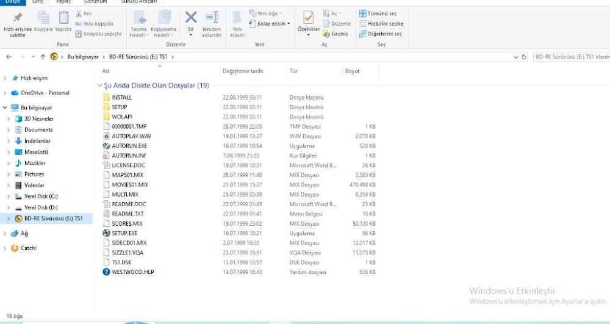Viewport: 610px width, 324px height.
Task: Select İndirilenler (Downloads) in sidebar
Action: point(37,141)
